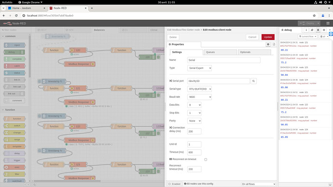Click the Serial port input field

point(219,81)
